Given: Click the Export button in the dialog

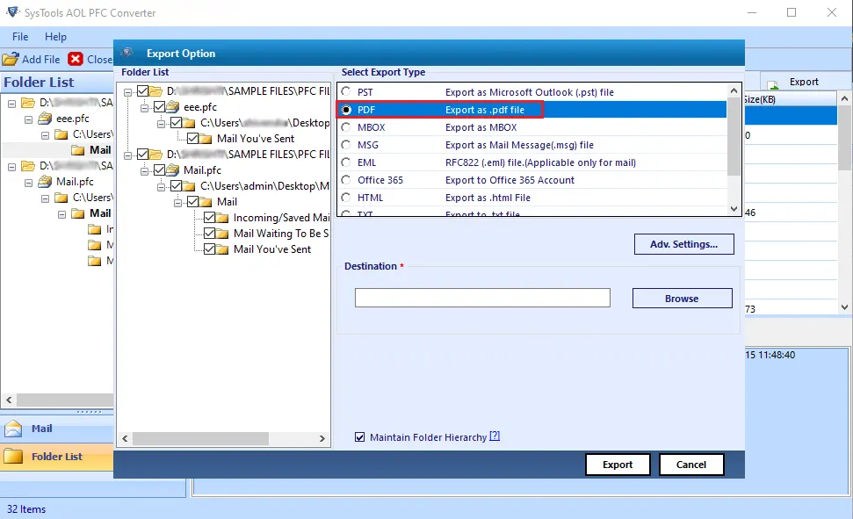Looking at the screenshot, I should (618, 465).
